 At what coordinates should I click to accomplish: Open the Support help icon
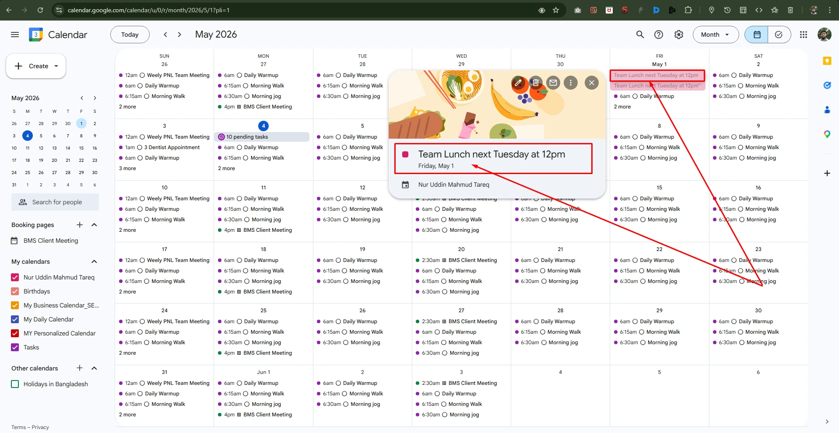click(659, 35)
